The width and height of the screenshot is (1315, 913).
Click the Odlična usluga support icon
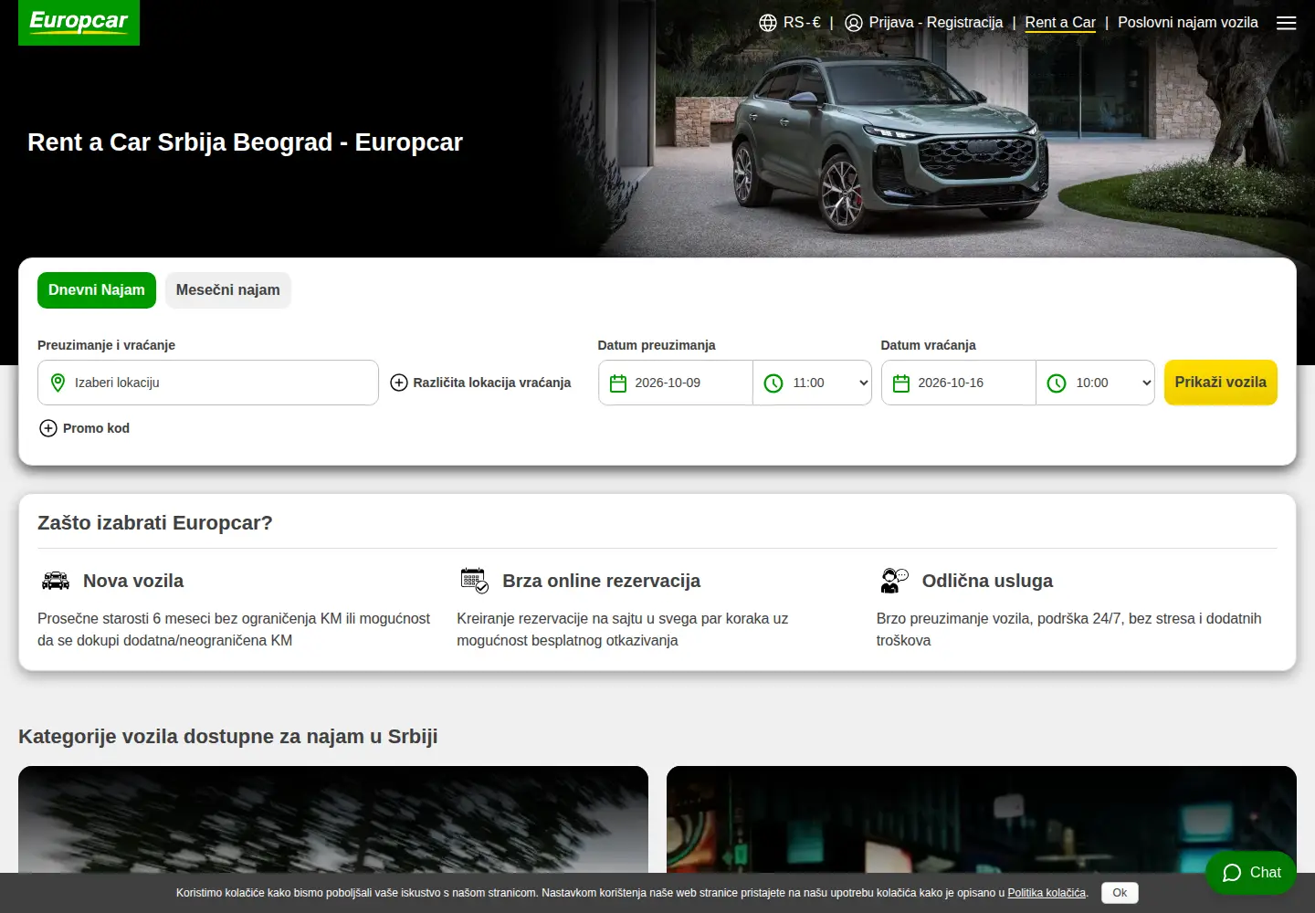(x=894, y=581)
